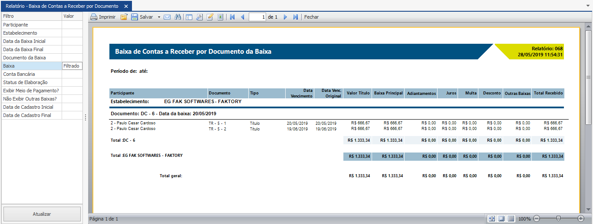Select the Conta Bancária filter row

point(31,74)
